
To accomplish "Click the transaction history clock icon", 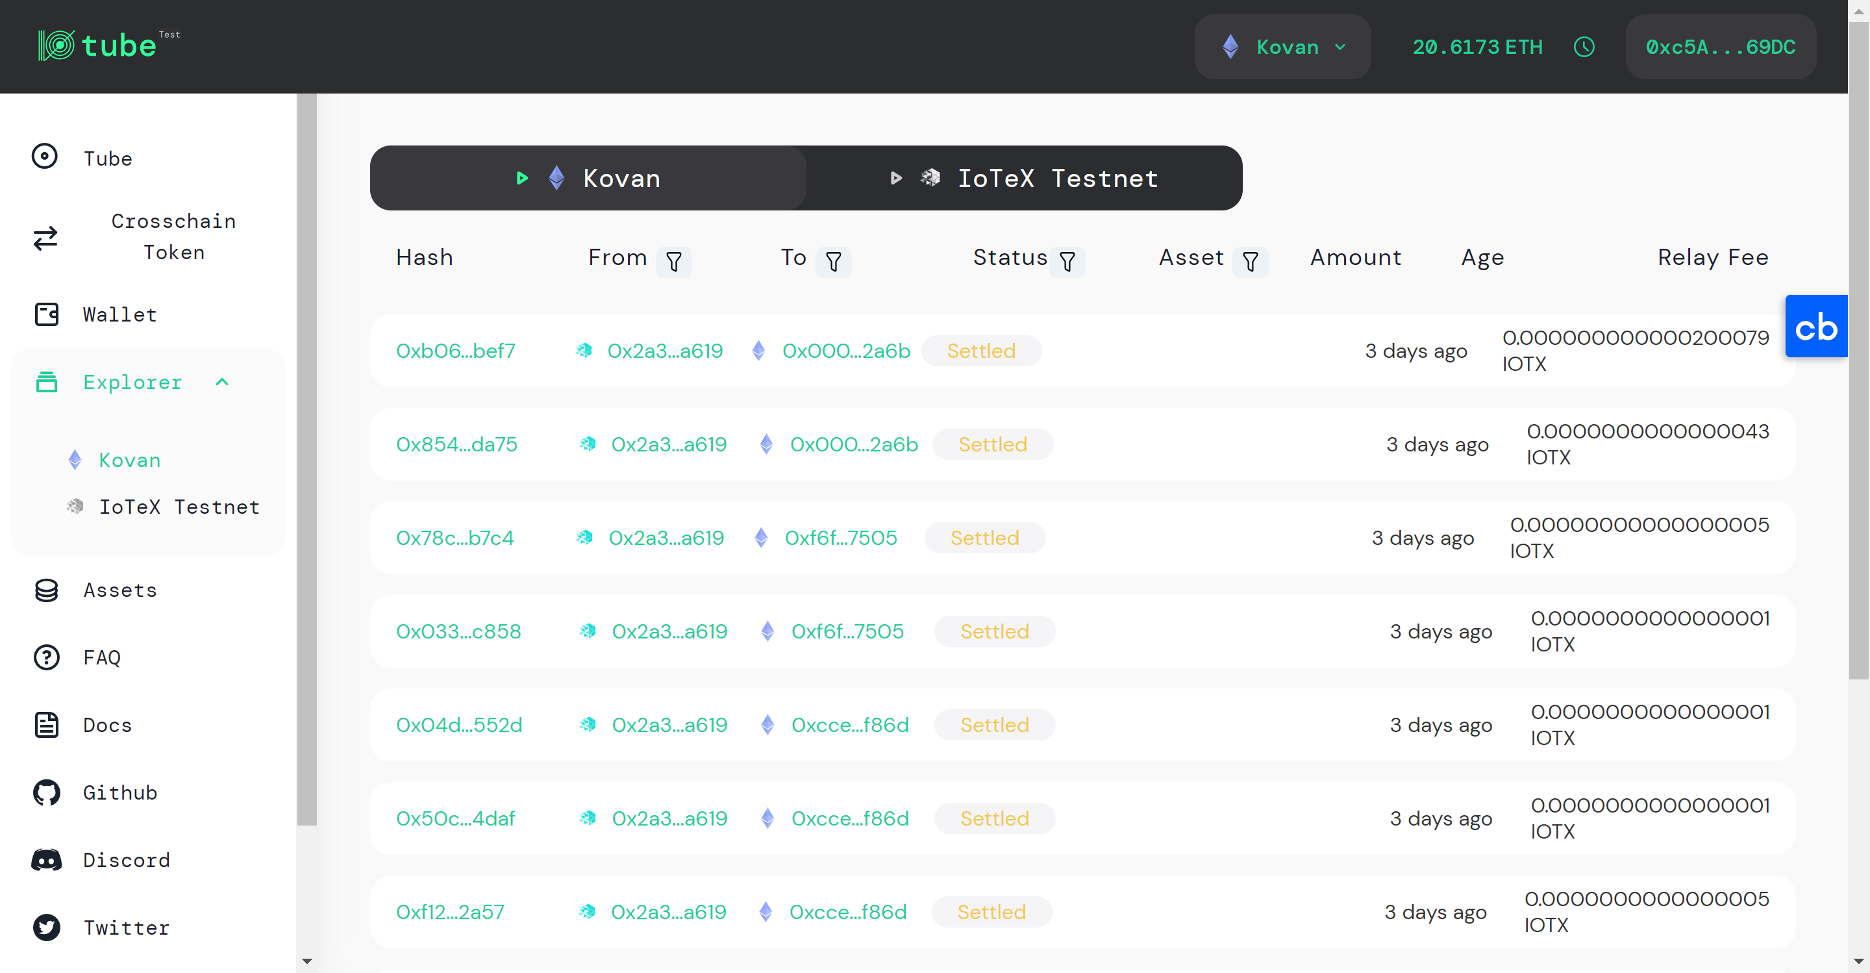I will (1584, 47).
